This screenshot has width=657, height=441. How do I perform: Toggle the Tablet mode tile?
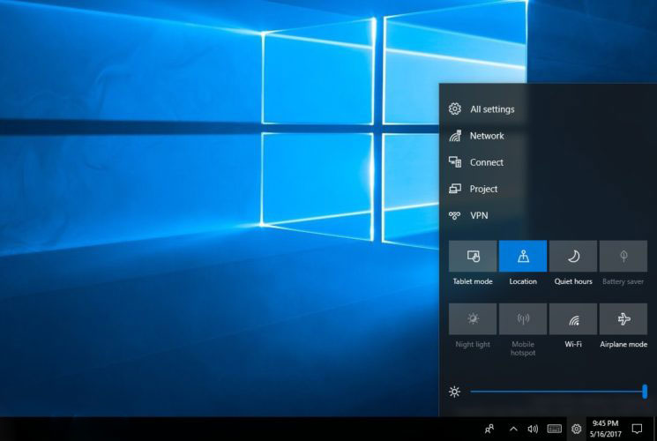point(473,256)
